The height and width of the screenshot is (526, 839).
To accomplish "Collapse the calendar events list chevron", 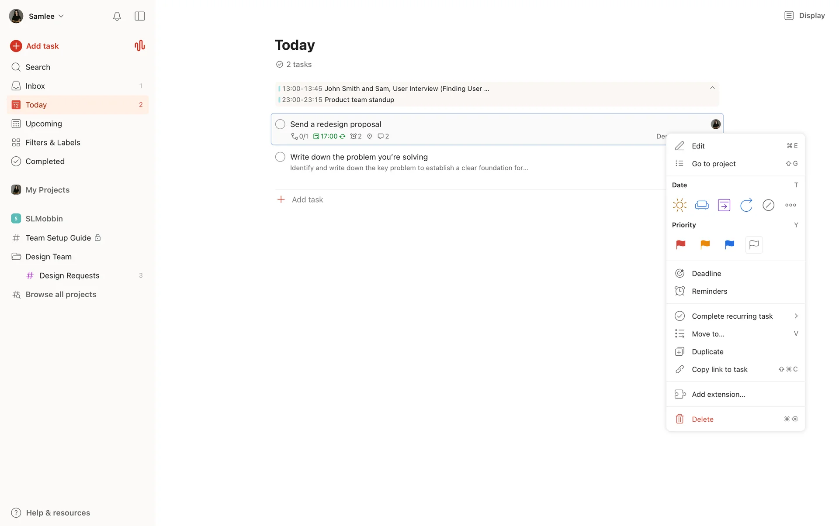I will click(x=712, y=88).
